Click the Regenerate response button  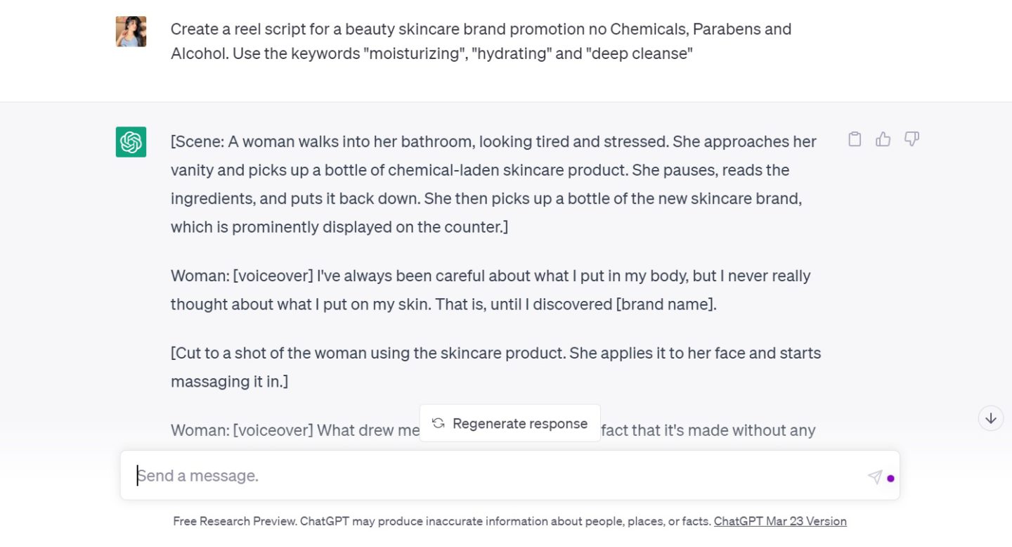510,423
